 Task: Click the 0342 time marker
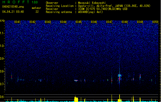coord(33,22)
